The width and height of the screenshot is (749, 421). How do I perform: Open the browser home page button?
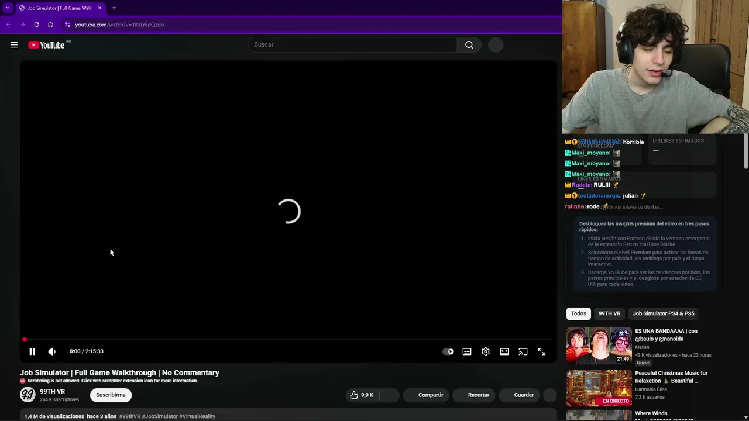tap(50, 25)
